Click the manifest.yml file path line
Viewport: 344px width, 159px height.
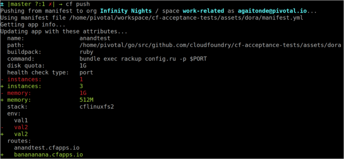[x=152, y=18]
